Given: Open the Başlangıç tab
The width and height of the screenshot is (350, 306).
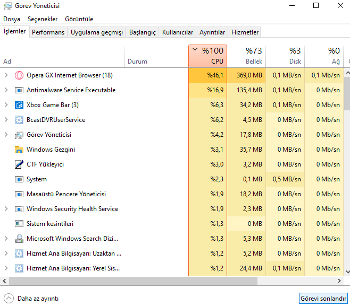Looking at the screenshot, I should point(143,32).
